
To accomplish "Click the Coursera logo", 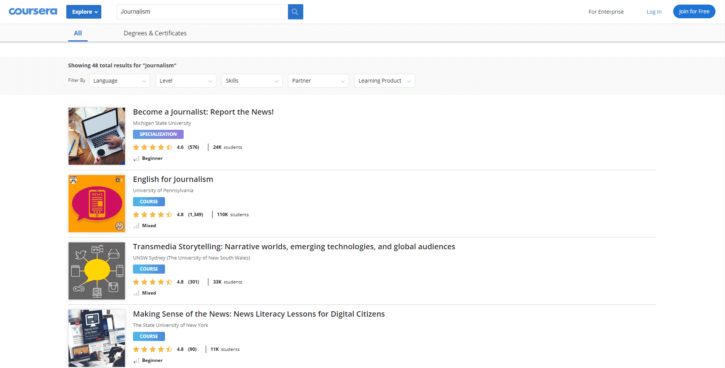I will (33, 11).
